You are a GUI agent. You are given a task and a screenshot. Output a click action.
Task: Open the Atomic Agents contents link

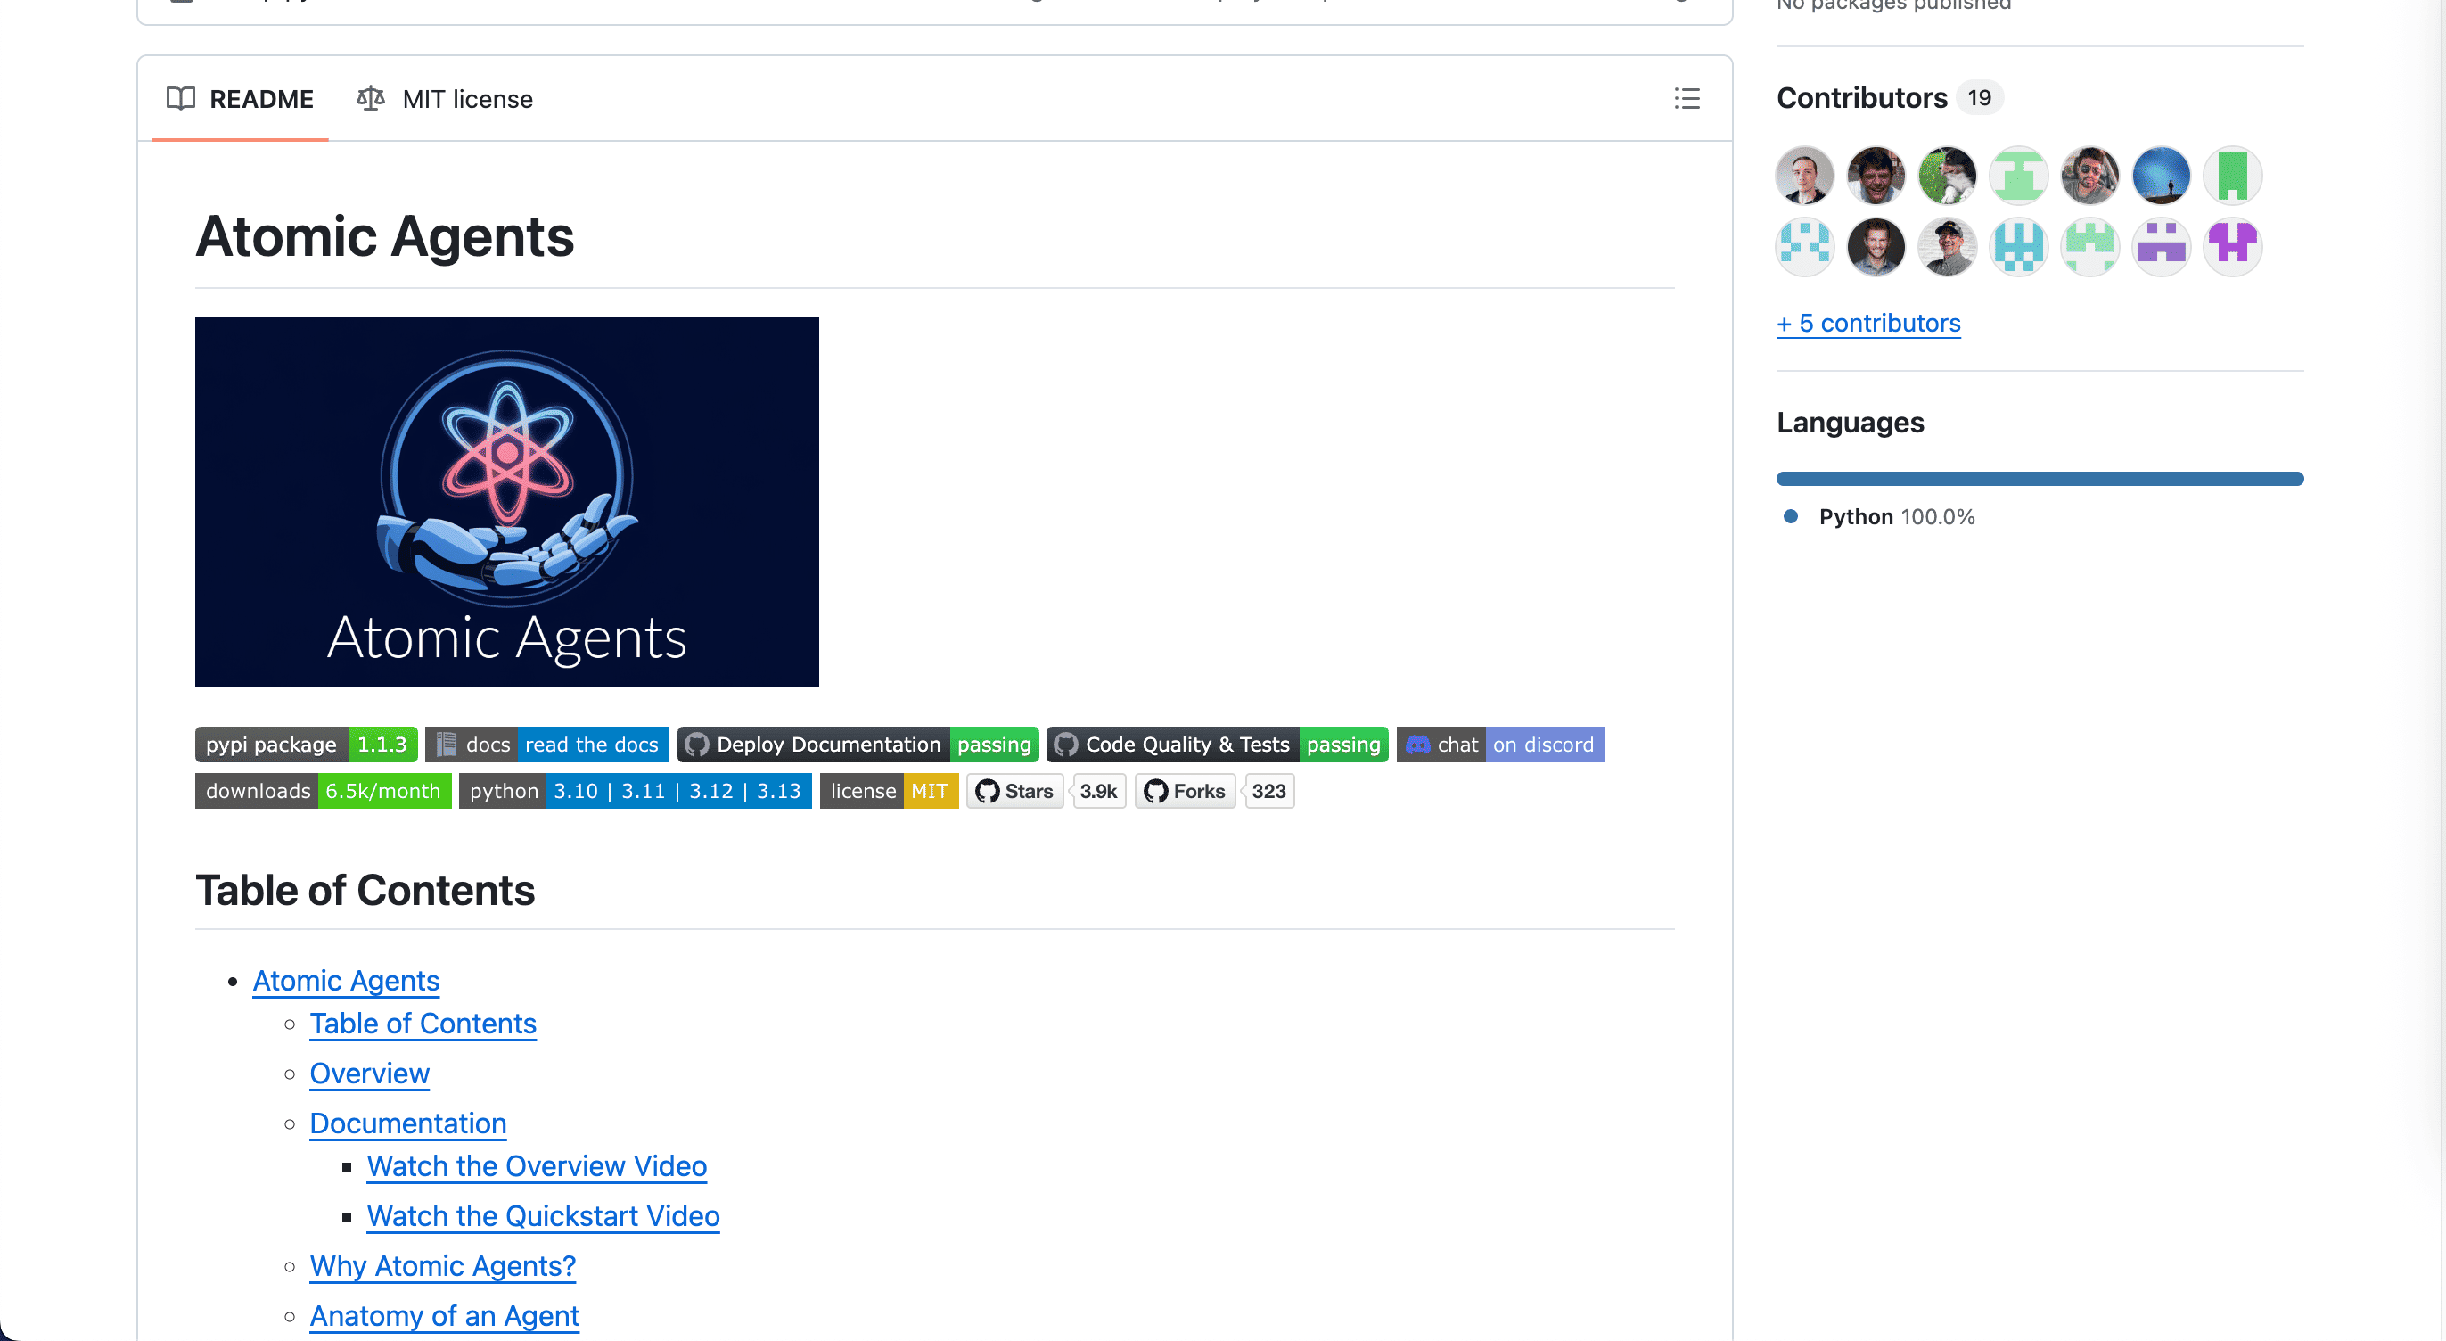click(346, 981)
